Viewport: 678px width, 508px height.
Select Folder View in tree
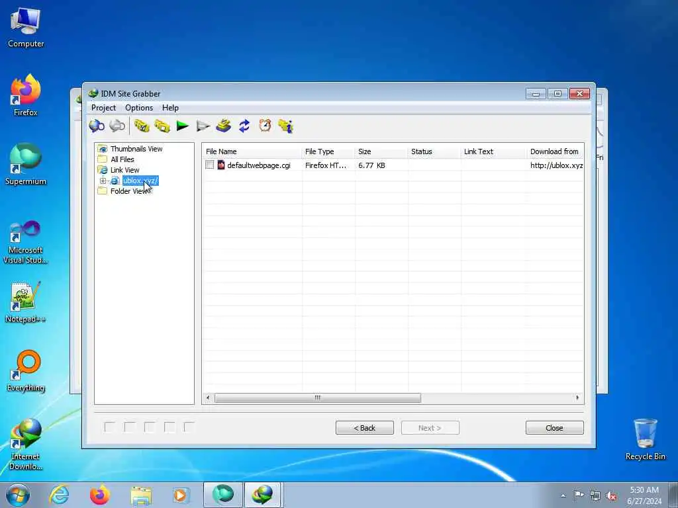128,191
